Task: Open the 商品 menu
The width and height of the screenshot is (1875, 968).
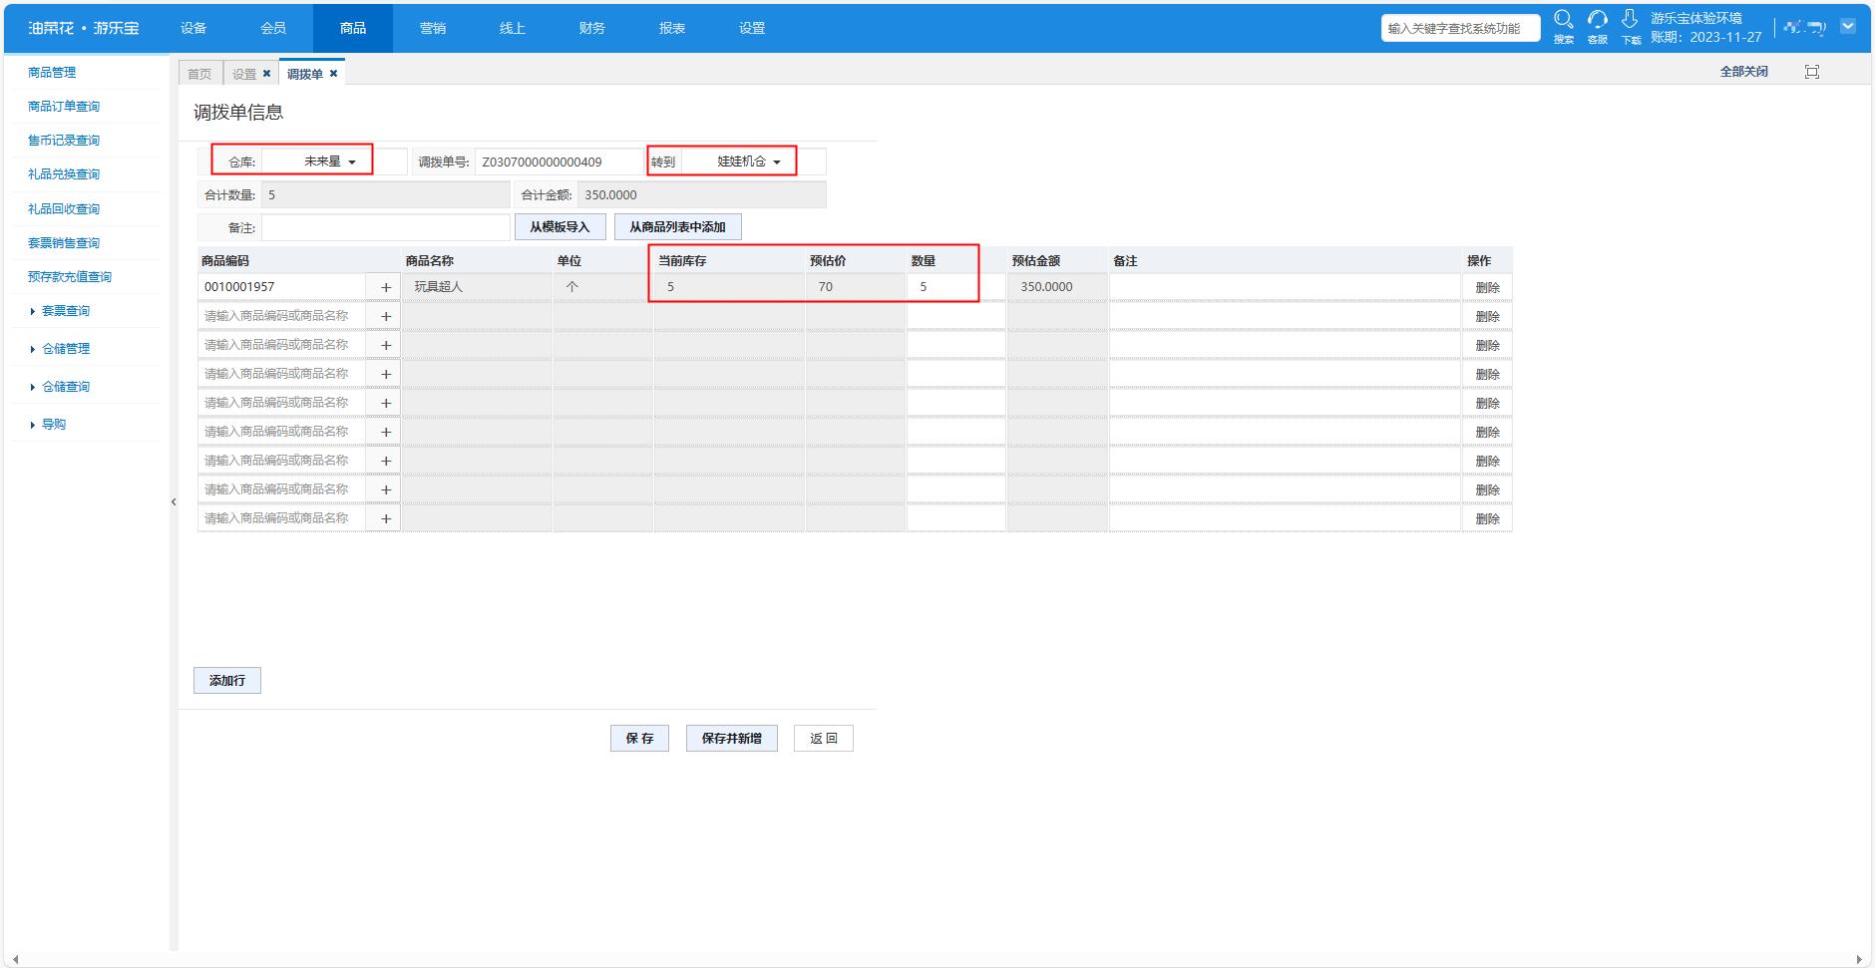Action: pyautogui.click(x=353, y=28)
